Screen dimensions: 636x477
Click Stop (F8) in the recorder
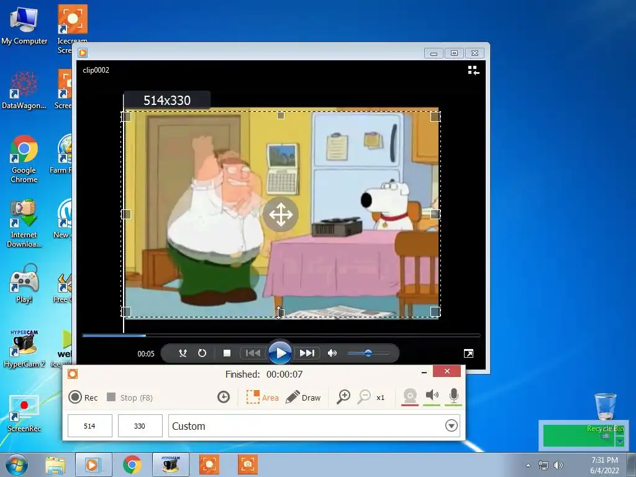pos(130,397)
